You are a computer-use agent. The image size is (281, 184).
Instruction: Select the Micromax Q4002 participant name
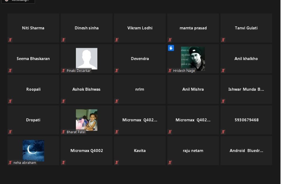coord(86,151)
